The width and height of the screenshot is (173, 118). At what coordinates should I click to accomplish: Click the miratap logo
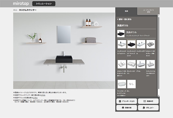[20, 4]
